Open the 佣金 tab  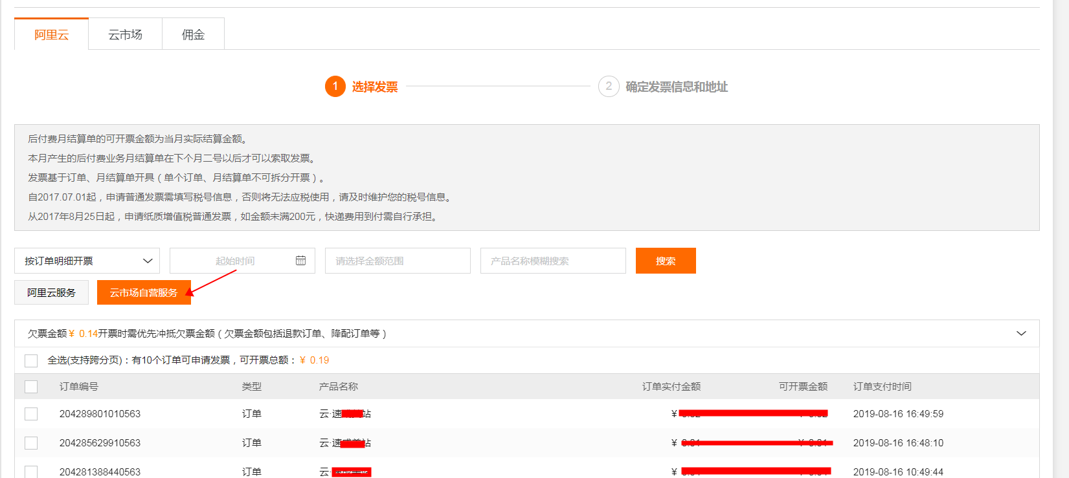pyautogui.click(x=193, y=34)
